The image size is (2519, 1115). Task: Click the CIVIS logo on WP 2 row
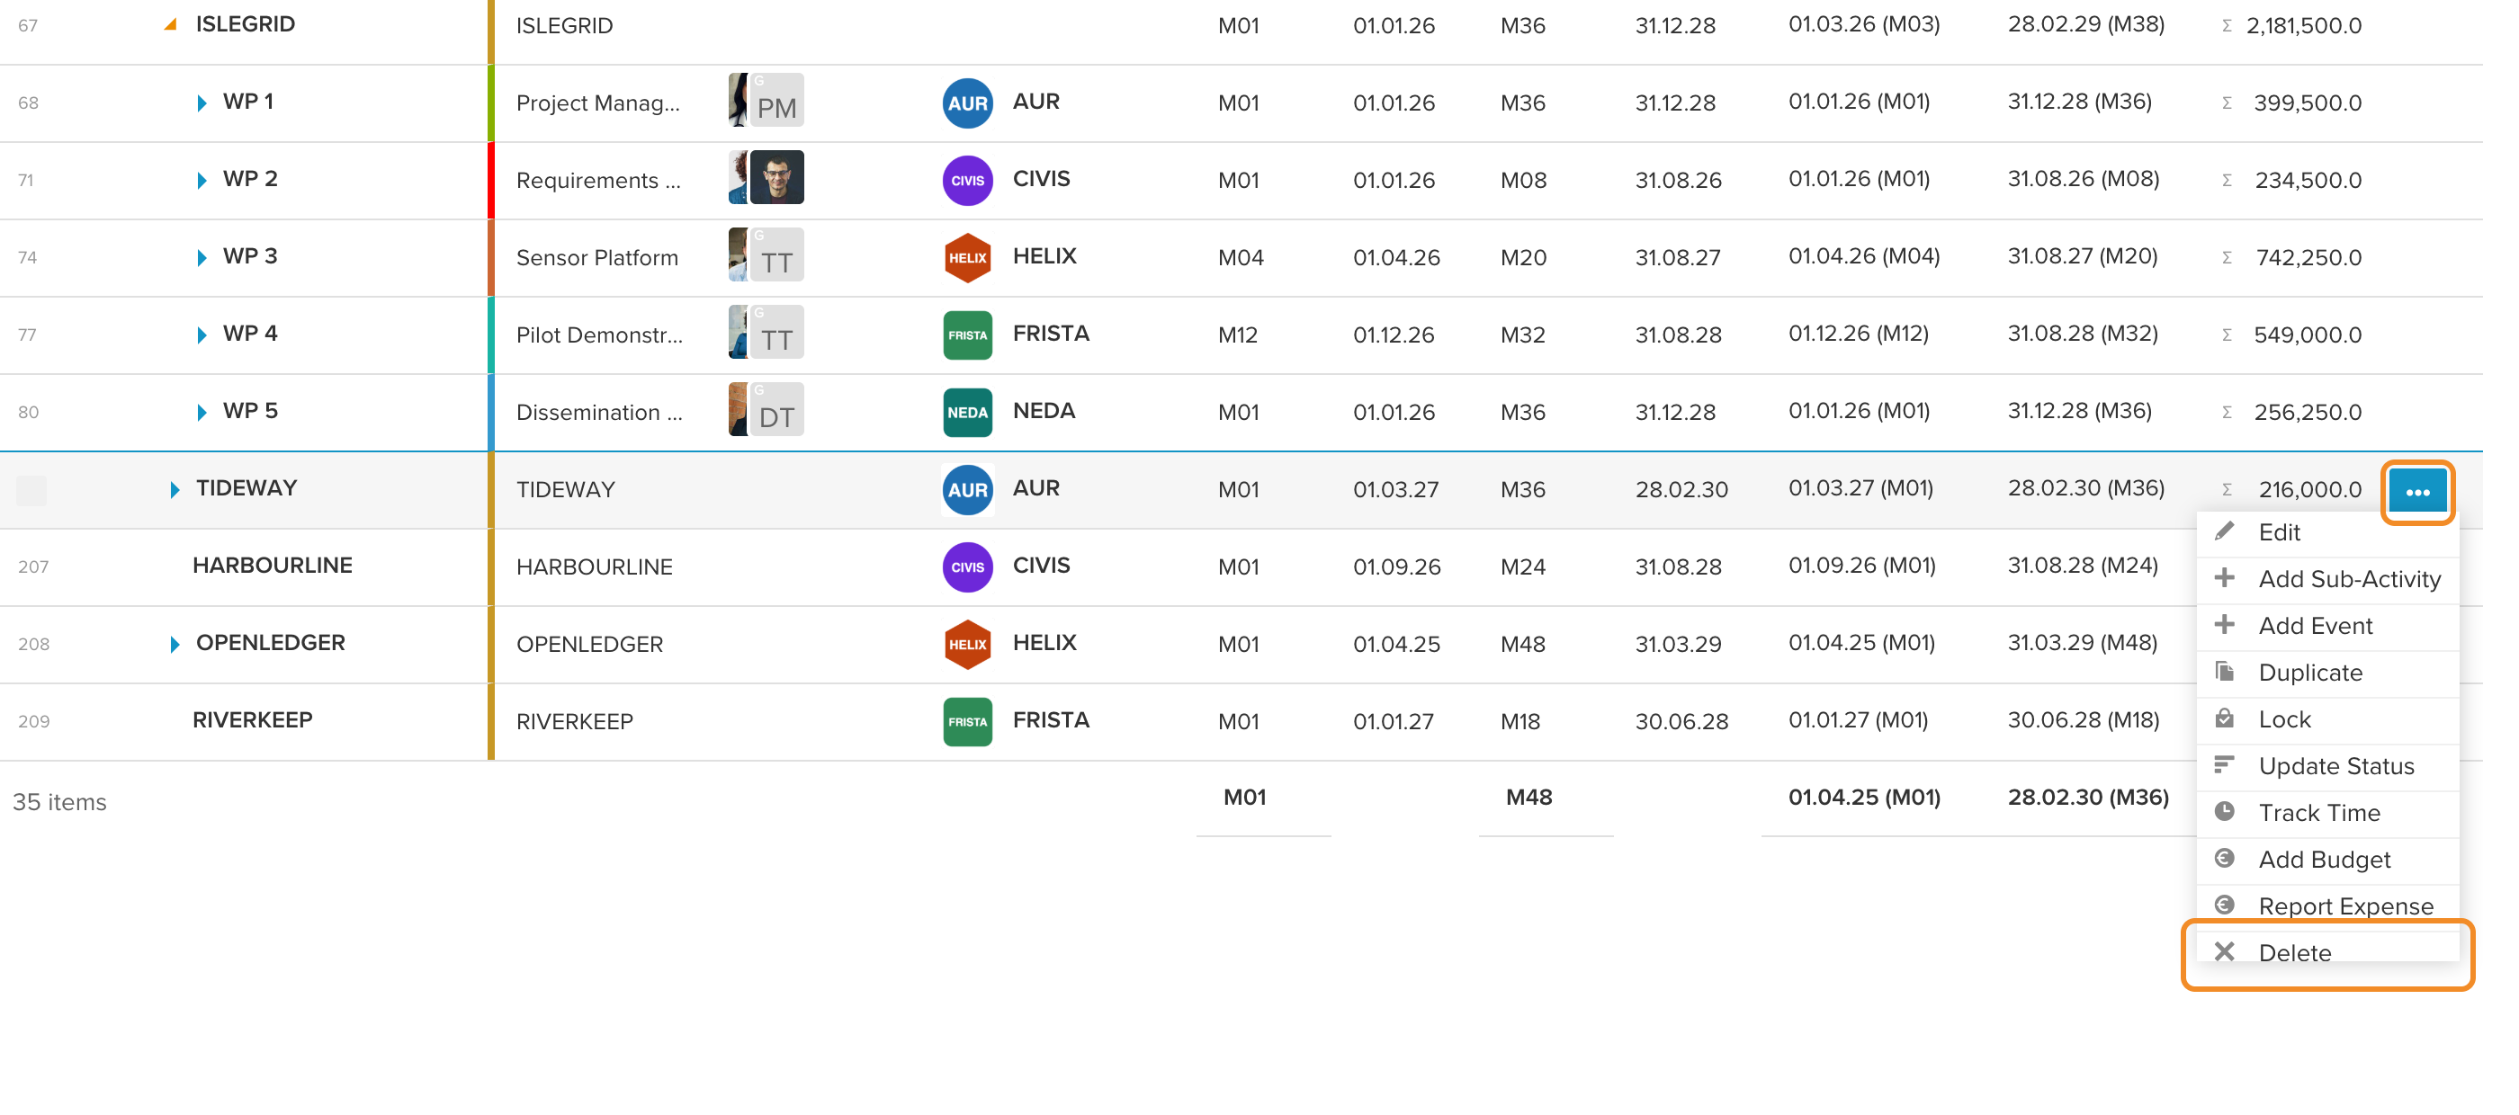point(967,180)
